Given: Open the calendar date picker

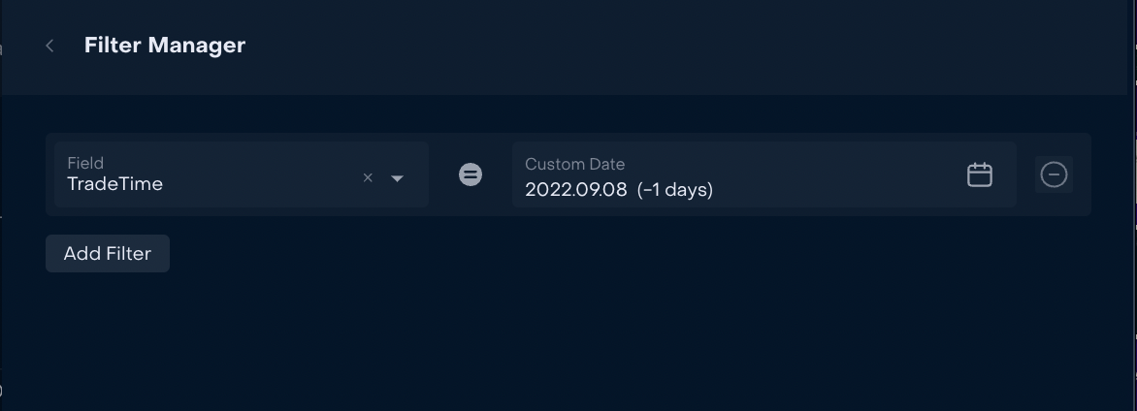Looking at the screenshot, I should point(980,174).
